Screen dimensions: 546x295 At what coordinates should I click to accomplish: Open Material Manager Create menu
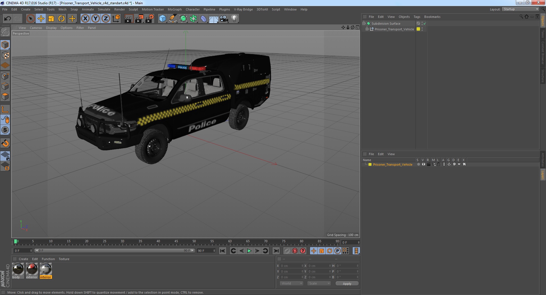(23, 259)
